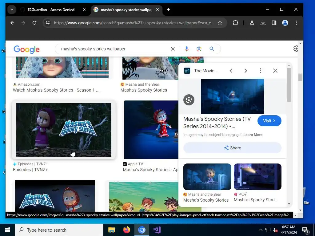Open the Chrome three-dot menu
Viewport: 315px width, 236px height.
(x=296, y=23)
